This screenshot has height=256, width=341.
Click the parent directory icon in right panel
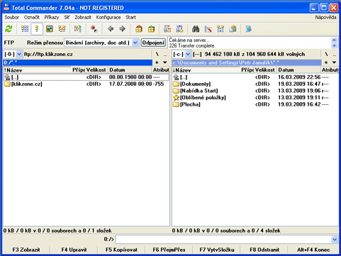click(176, 77)
